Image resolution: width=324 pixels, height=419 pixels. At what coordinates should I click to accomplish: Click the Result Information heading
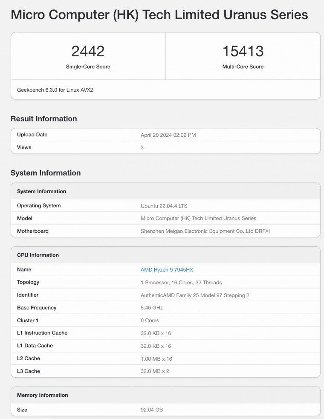coord(44,118)
